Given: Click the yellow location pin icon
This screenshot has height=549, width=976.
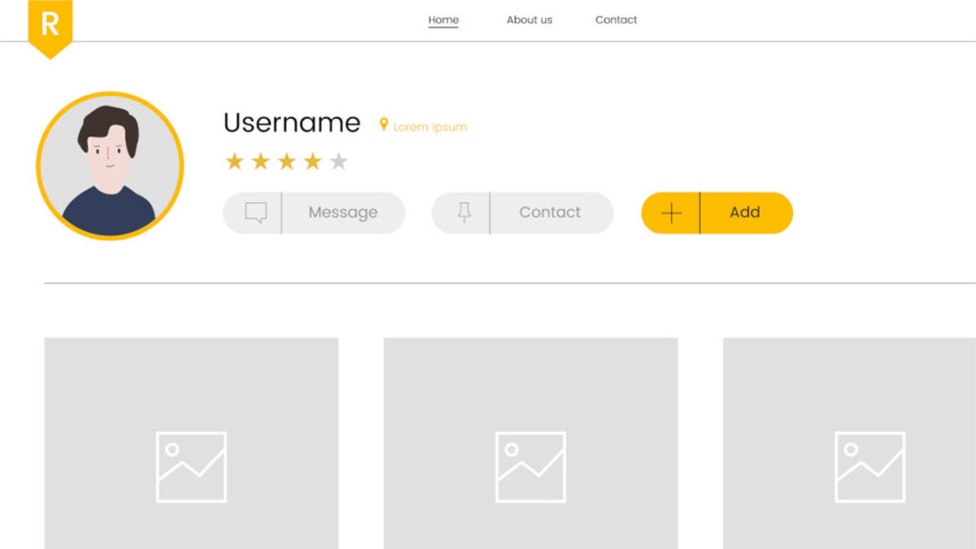Looking at the screenshot, I should pos(384,125).
